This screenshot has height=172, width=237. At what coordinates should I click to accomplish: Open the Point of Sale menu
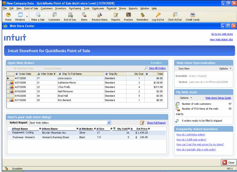pos(31,9)
